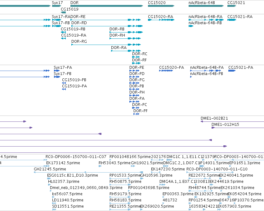Select the LD11940.5prime EST label
The image size is (264, 211).
[68, 200]
